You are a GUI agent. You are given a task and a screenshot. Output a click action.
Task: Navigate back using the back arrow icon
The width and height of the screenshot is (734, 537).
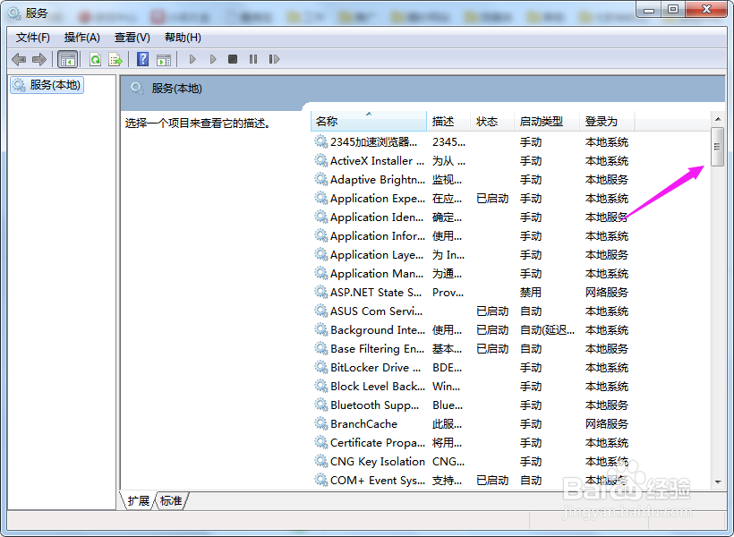pyautogui.click(x=20, y=59)
